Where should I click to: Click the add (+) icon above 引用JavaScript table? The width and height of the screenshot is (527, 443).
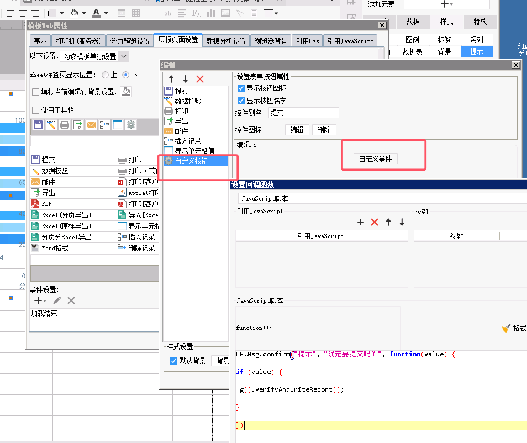[x=361, y=222]
